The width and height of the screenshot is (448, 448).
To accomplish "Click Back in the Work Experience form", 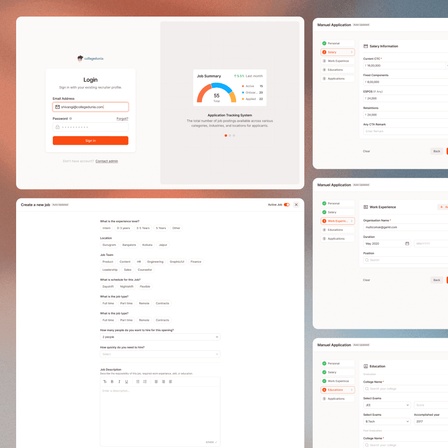I will tap(436, 280).
